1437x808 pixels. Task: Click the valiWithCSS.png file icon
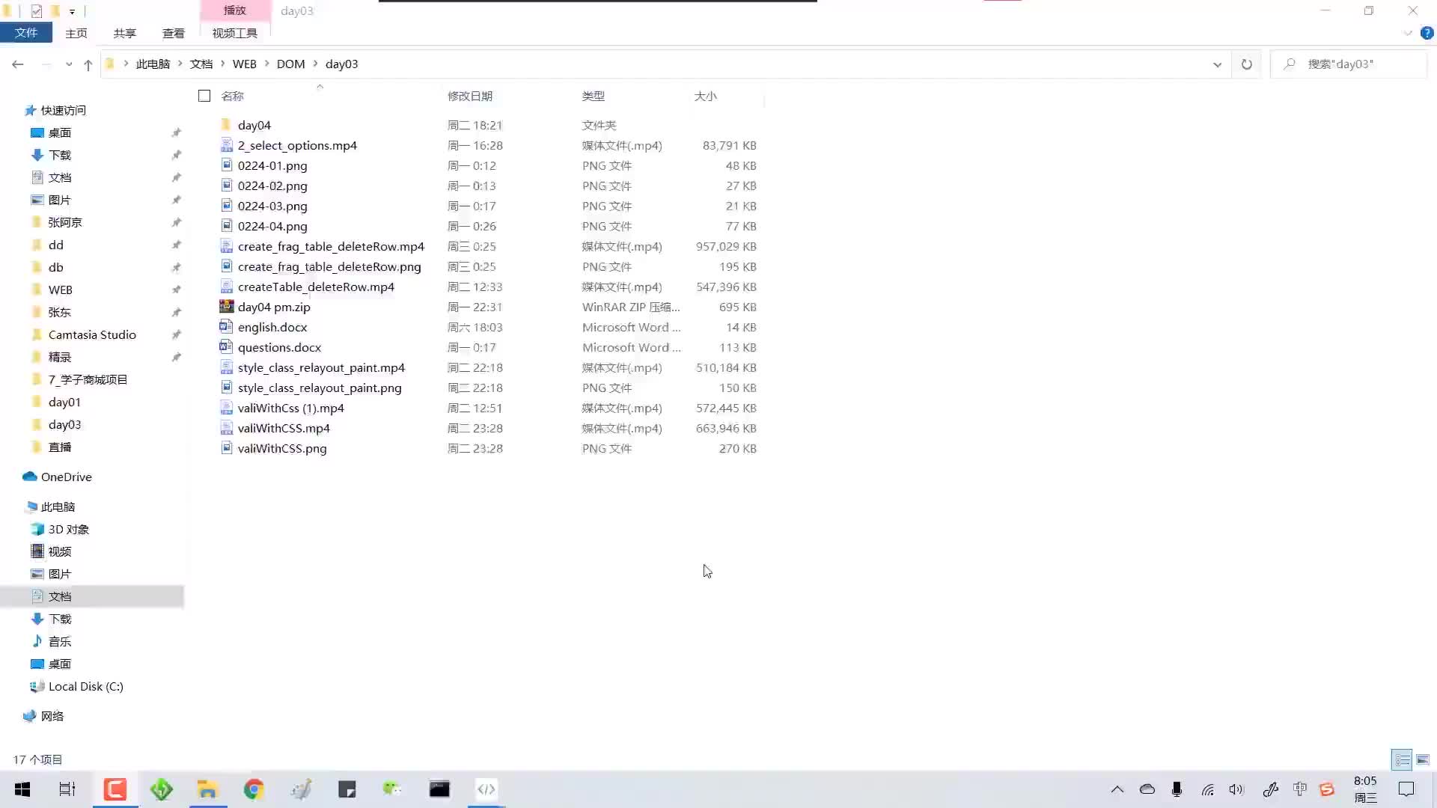pyautogui.click(x=226, y=448)
